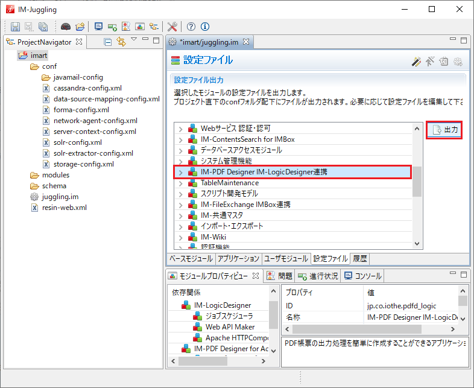This screenshot has width=474, height=388.
Task: Select Web API Maker dependency
Action: (230, 327)
